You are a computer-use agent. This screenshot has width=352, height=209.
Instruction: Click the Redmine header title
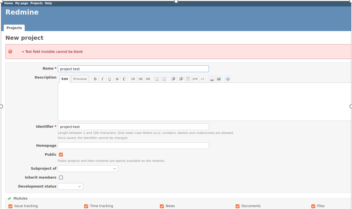coord(22,12)
